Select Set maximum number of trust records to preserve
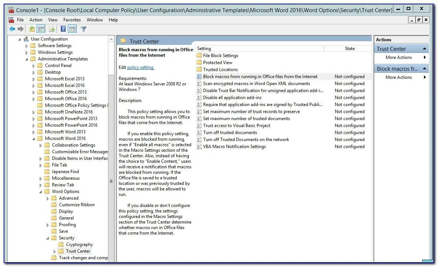The width and height of the screenshot is (438, 267). pos(251,112)
